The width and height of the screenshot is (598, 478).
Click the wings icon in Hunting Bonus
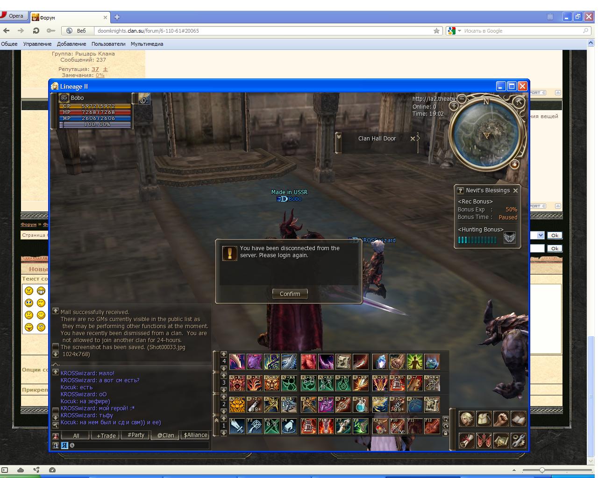[x=509, y=237]
